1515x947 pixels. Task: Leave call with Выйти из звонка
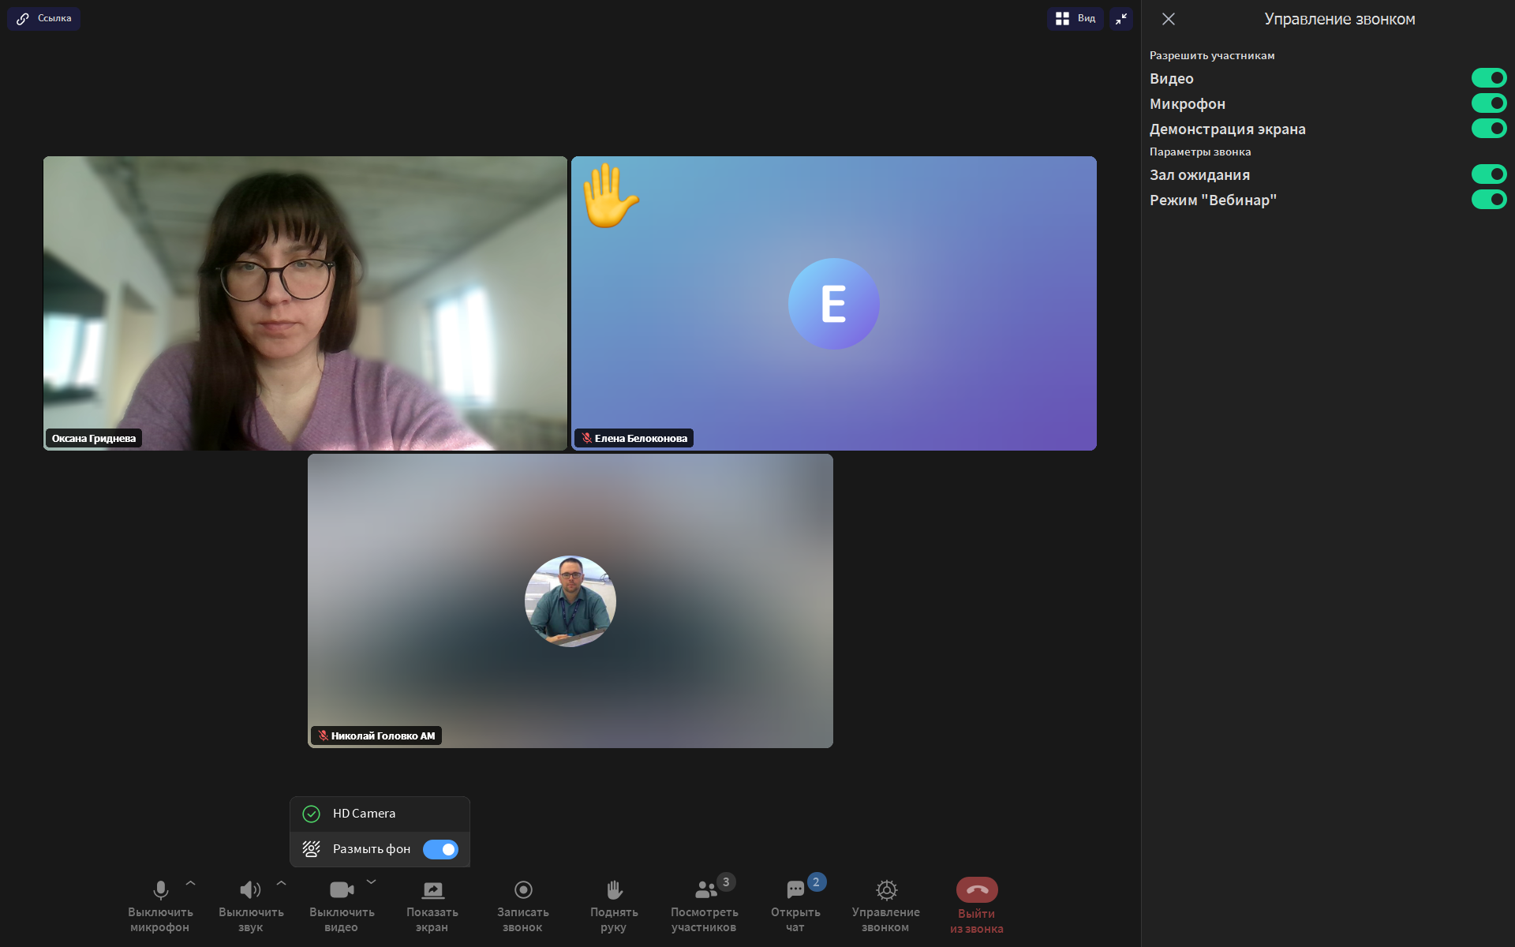click(x=977, y=890)
